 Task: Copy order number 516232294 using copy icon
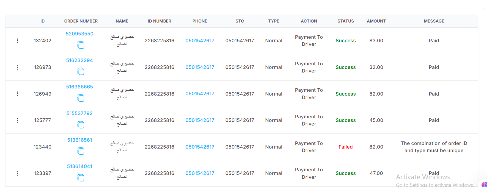coord(81,72)
